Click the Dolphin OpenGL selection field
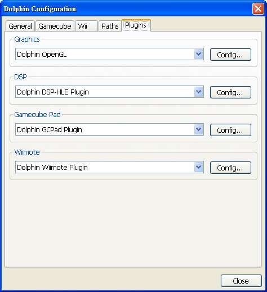 [109, 54]
